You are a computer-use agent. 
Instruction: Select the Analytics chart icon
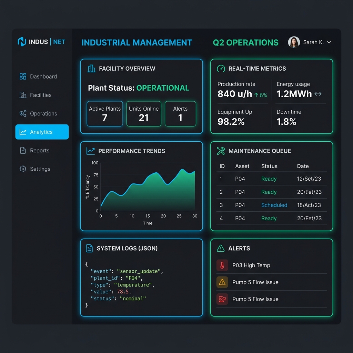(x=23, y=132)
